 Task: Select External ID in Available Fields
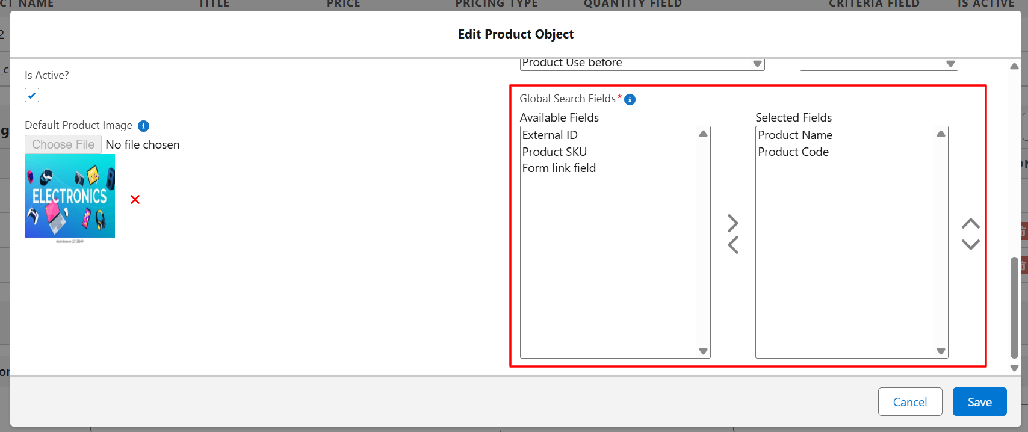(550, 135)
